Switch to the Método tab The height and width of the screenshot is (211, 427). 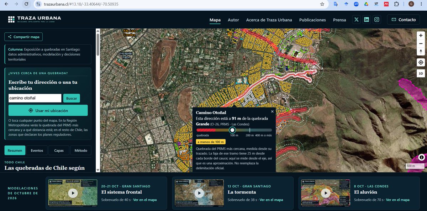coord(81,151)
